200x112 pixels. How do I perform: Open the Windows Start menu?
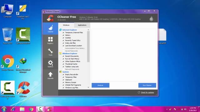[x=4, y=109]
